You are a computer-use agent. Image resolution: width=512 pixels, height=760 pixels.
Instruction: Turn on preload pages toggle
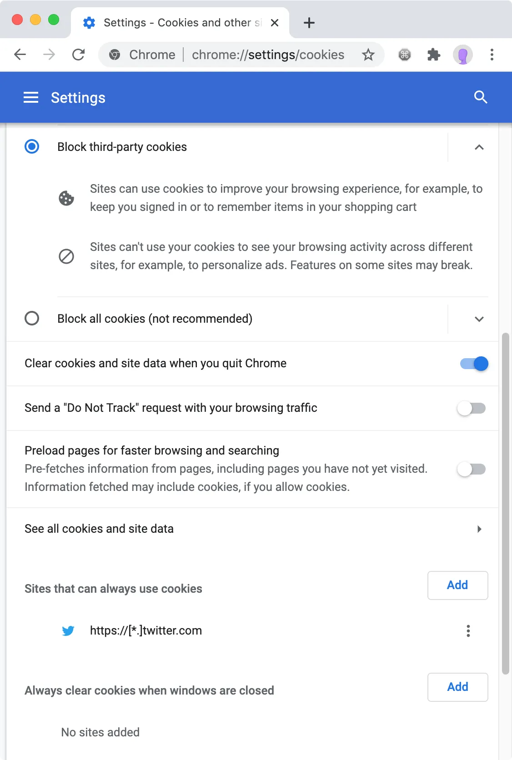pyautogui.click(x=472, y=469)
